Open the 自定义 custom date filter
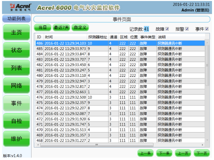 pyautogui.click(x=80, y=27)
